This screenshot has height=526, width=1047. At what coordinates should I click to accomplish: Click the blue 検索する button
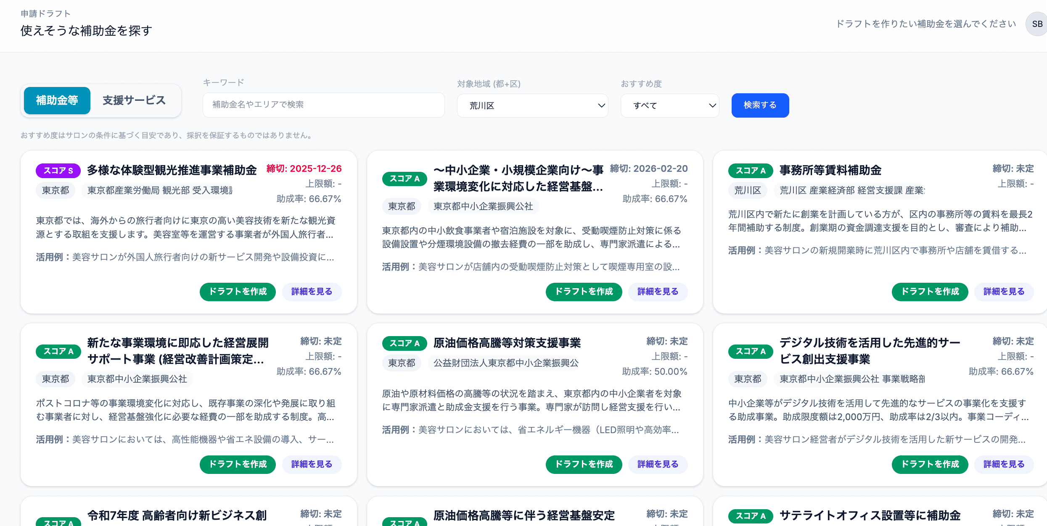tap(760, 105)
